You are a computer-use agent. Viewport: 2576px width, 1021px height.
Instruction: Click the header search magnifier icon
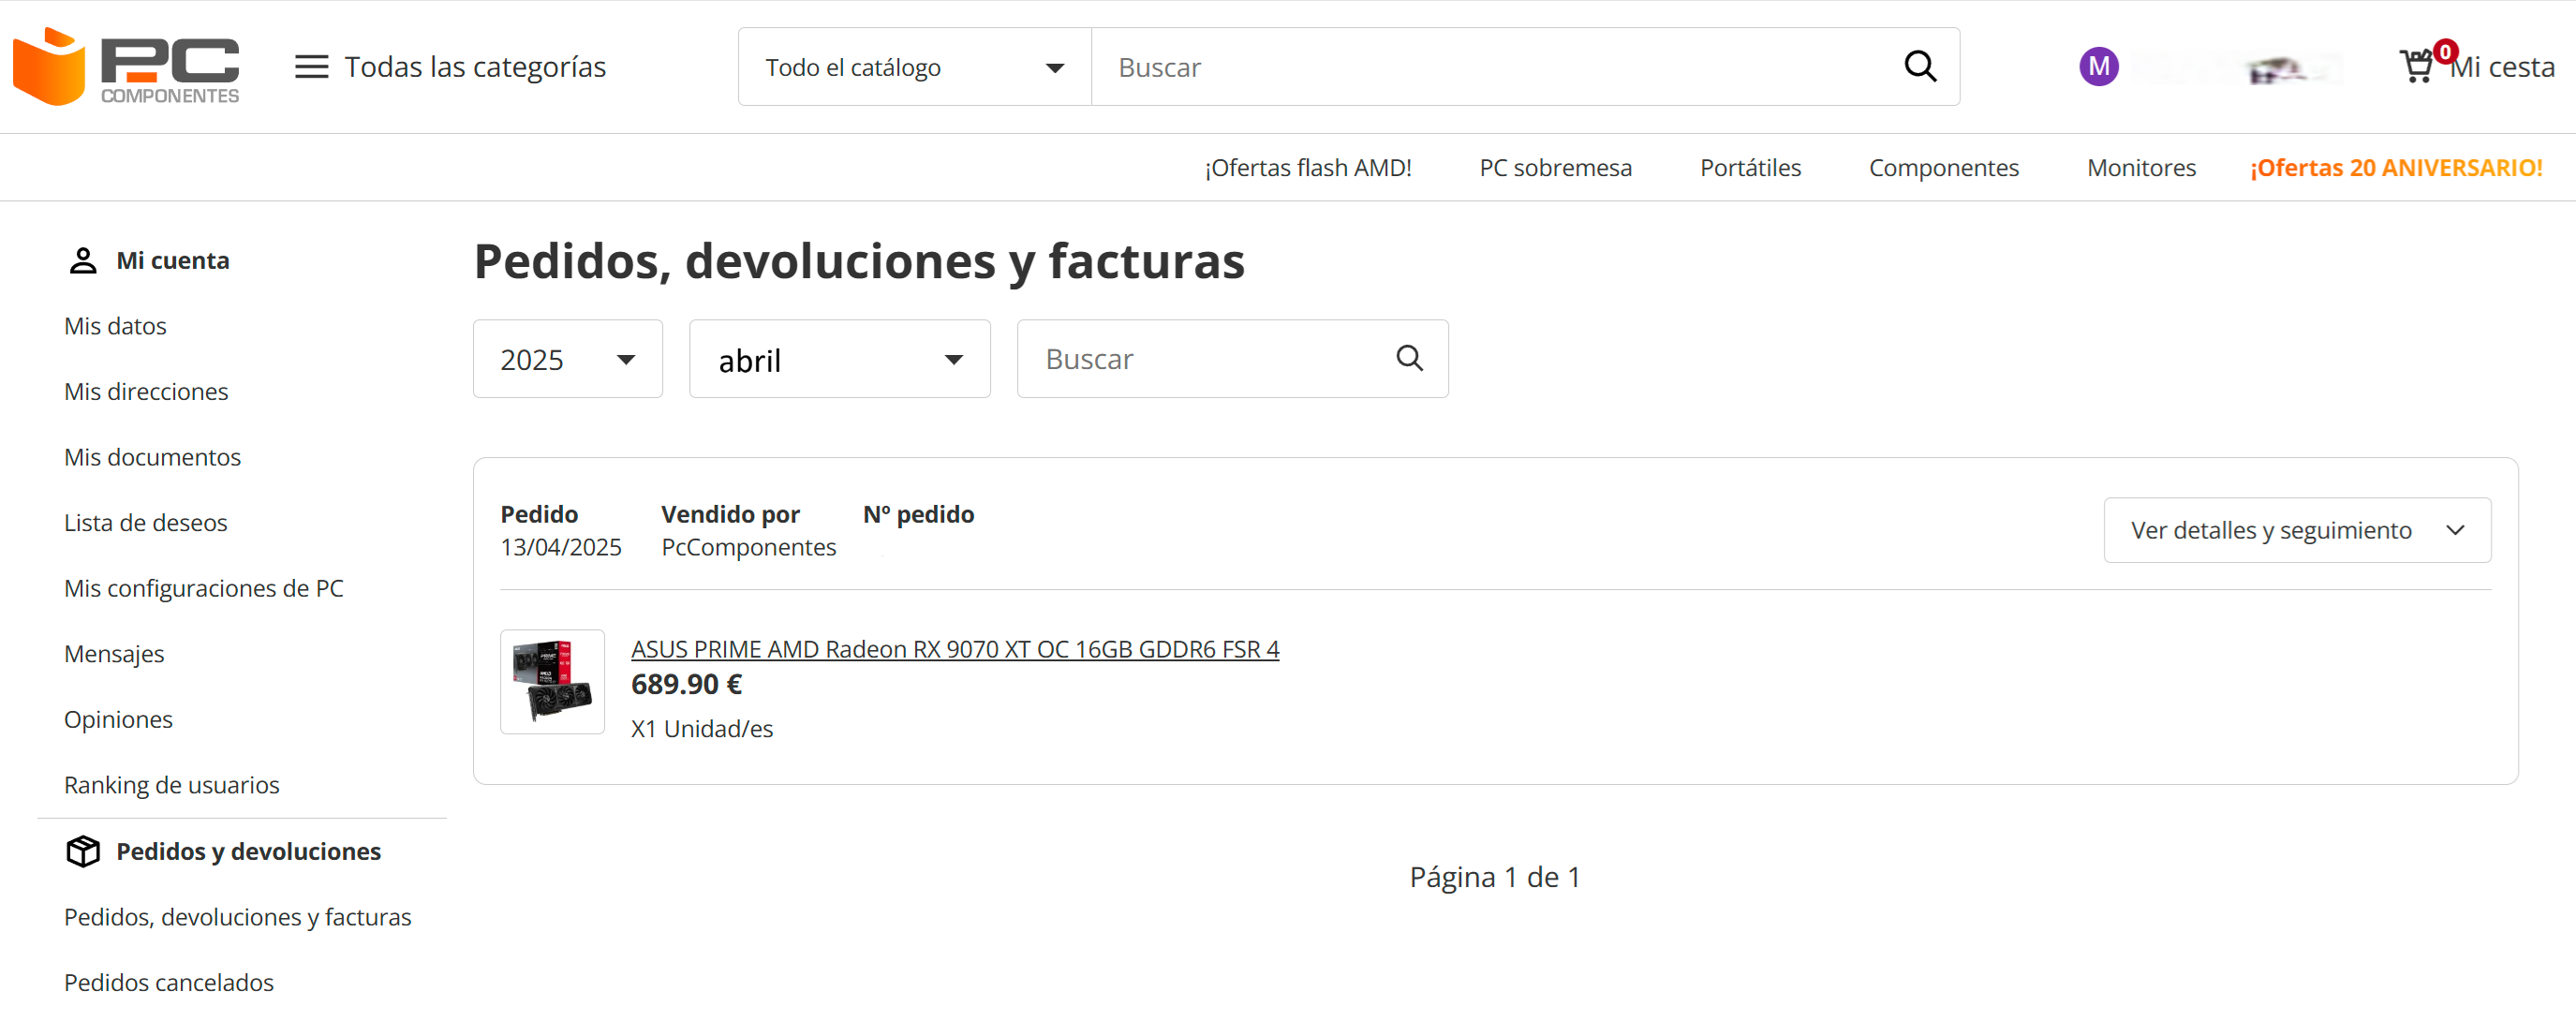(x=1920, y=67)
